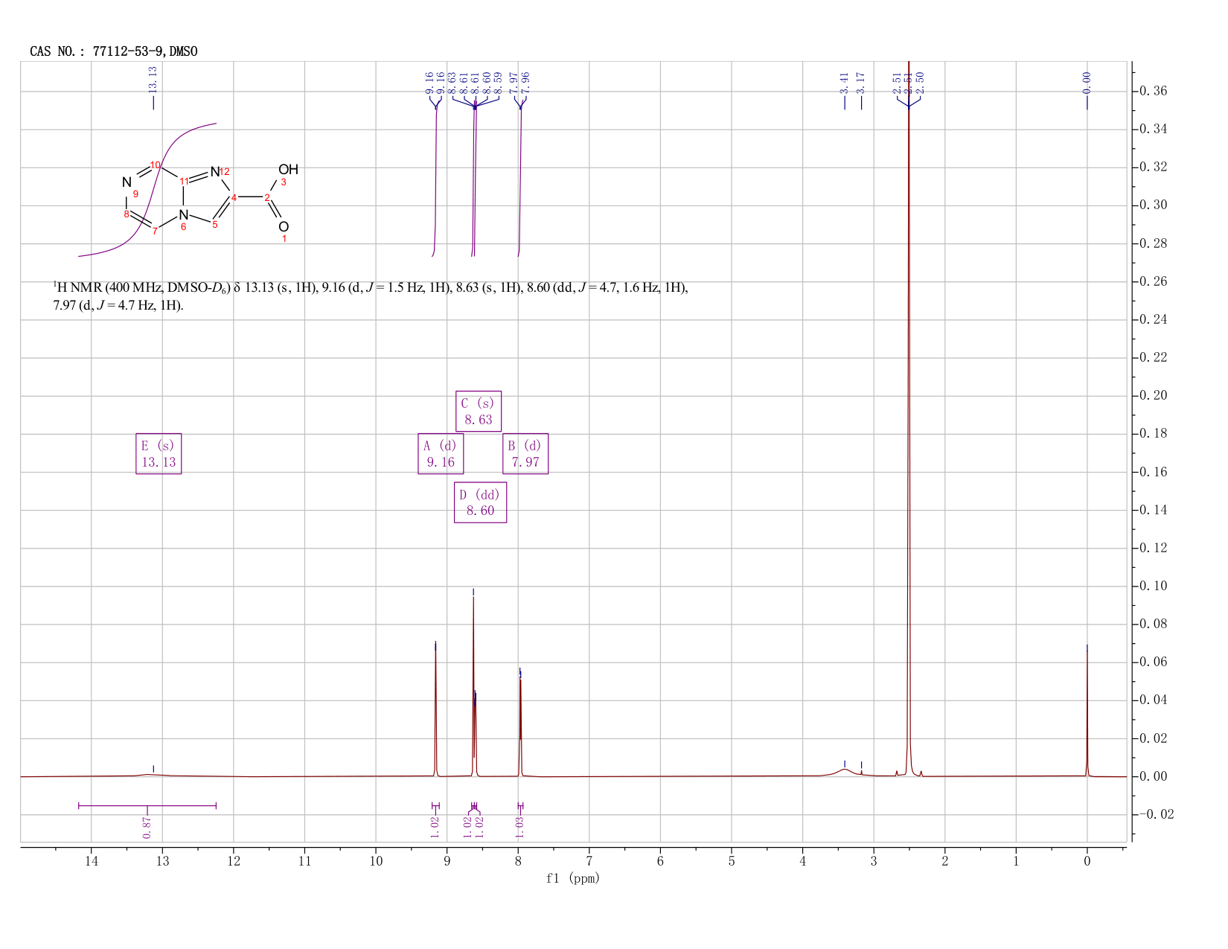Select multiplet box D (dd) 8.60
The height and width of the screenshot is (949, 1228).
click(x=480, y=502)
